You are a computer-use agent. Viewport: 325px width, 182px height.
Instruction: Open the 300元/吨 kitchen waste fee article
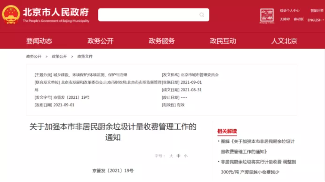tap(256, 166)
